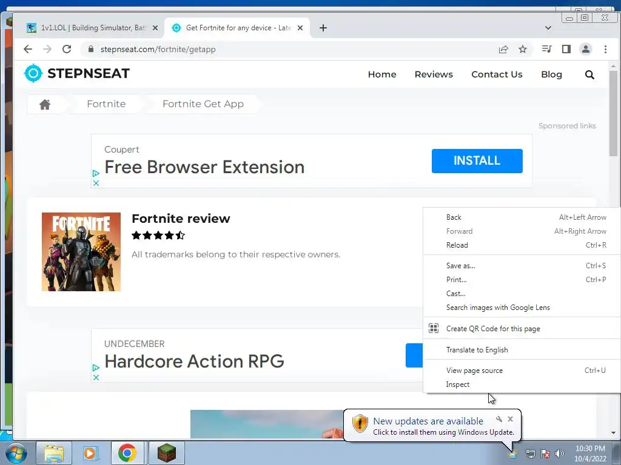Select Inspect in the context menu
Viewport: 621px width, 465px height.
point(522,384)
